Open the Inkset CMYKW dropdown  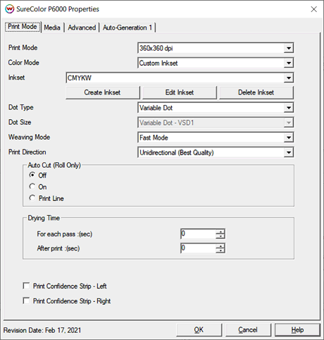pos(180,78)
